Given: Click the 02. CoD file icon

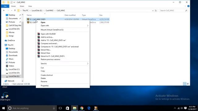Looking at the screenshot, I should click(x=28, y=22).
